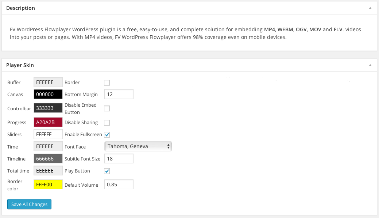This screenshot has height=218, width=379.
Task: Collapse the Player Skin panel
Action: [x=370, y=66]
